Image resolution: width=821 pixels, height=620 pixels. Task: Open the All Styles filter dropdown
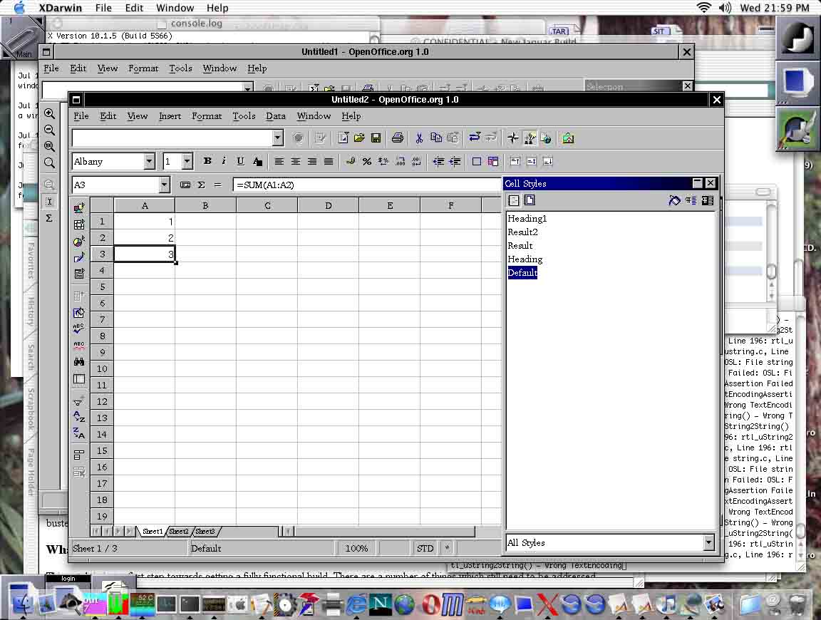708,542
